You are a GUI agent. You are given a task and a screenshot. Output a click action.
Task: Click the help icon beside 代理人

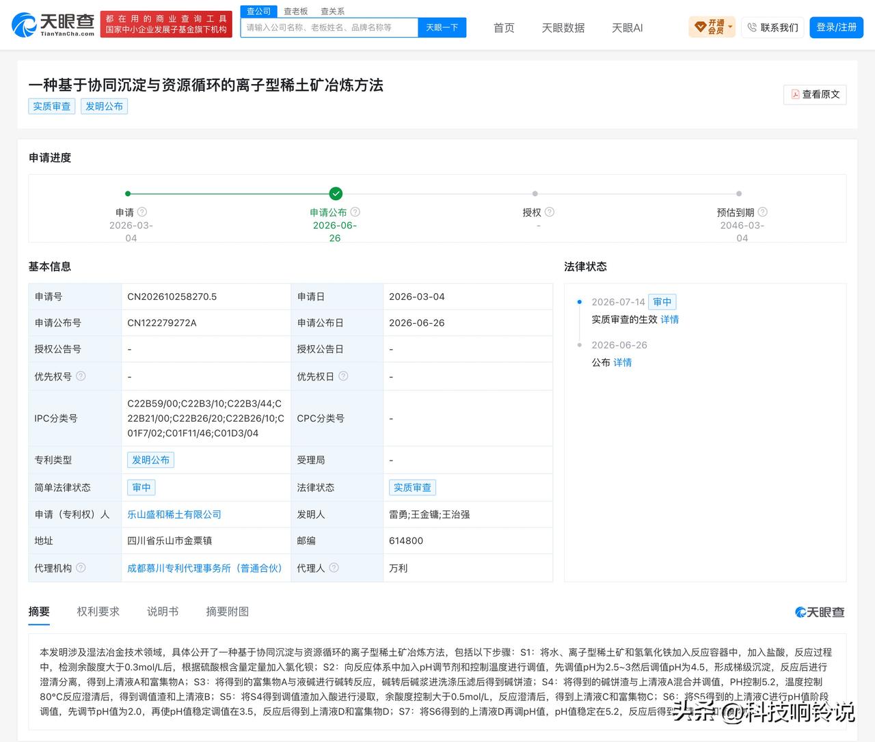[x=334, y=567]
